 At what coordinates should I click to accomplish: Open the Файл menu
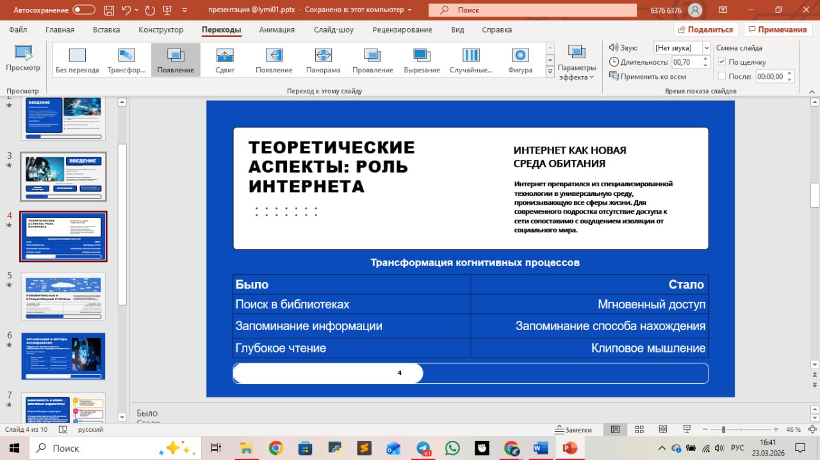[18, 29]
